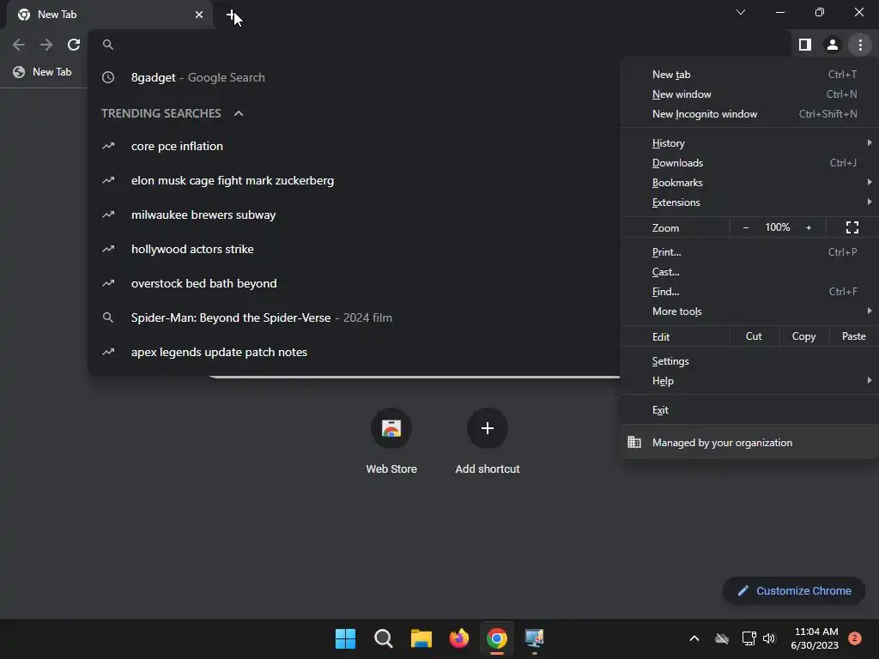
Task: Select 'Spider-Man: Beyond the Spider-Verse' suggestion
Action: point(355,317)
